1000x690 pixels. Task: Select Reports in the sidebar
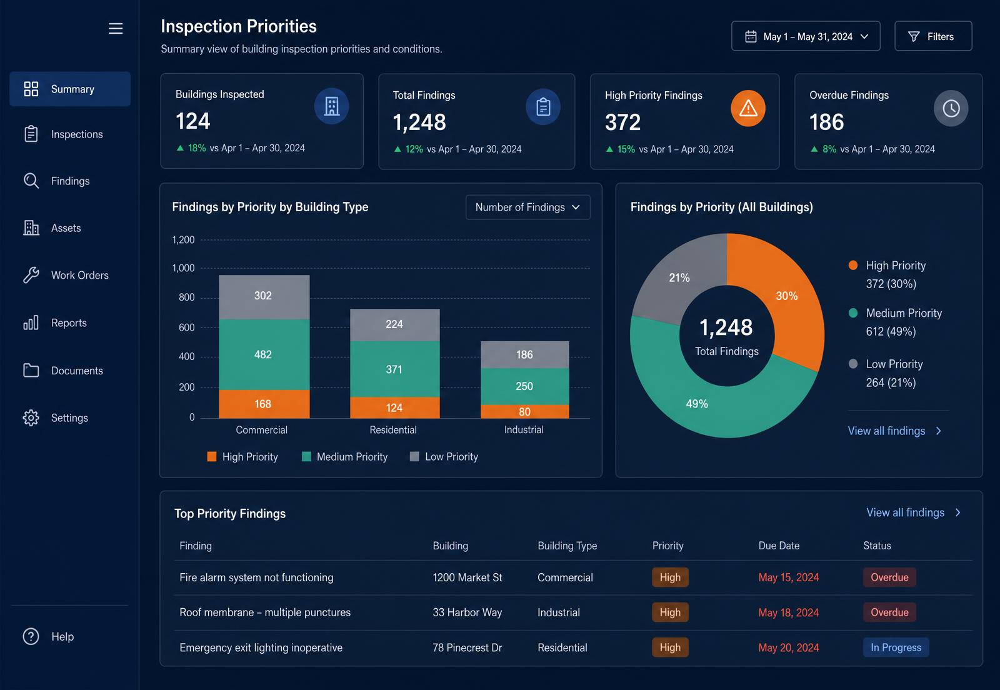coord(70,322)
